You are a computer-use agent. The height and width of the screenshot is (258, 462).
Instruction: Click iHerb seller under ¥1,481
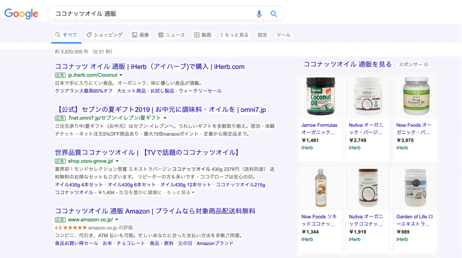click(307, 148)
